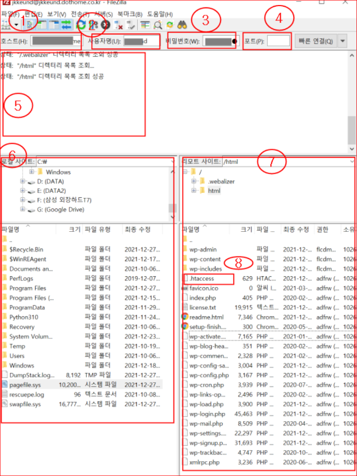Select setup-finish Chrome icon
Viewport: 357px width, 476px height.
click(185, 326)
